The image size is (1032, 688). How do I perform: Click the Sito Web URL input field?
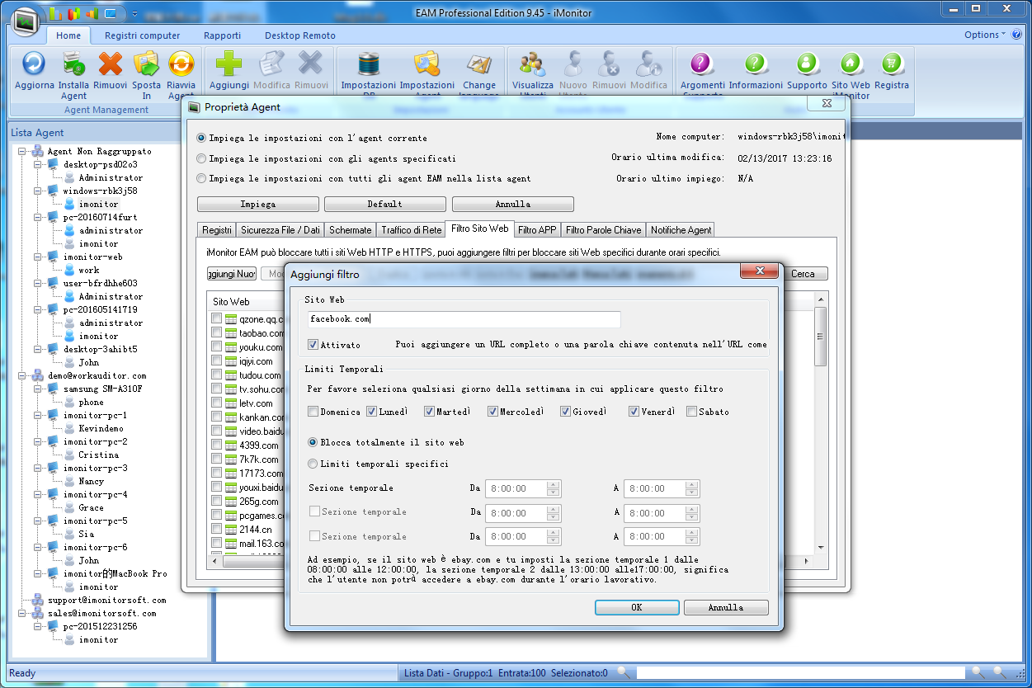[464, 319]
